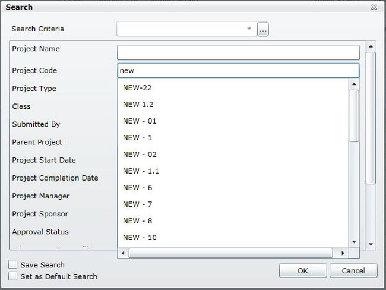This screenshot has width=386, height=290.
Task: Click the horizontal scroll right arrow
Action: coord(342,253)
